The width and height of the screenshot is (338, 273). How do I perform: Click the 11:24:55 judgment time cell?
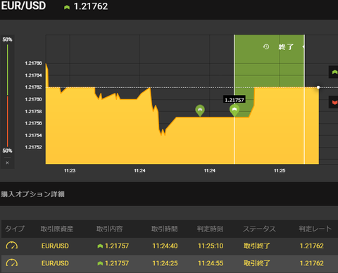[x=211, y=263]
